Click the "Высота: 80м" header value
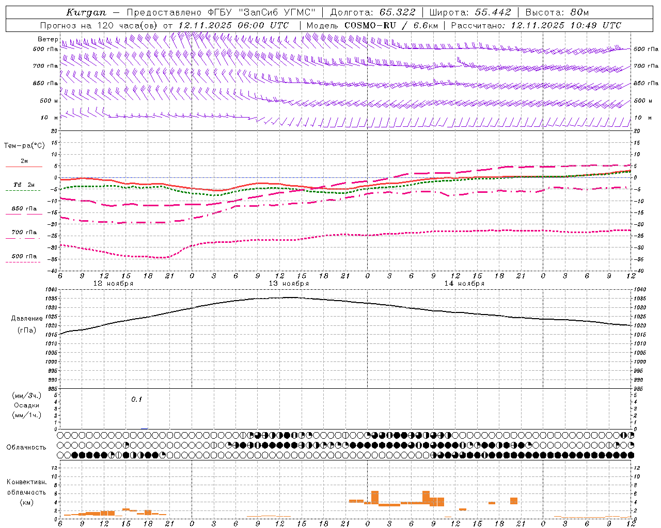 [557, 12]
